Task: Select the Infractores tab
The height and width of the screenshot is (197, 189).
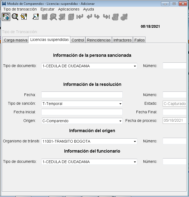Action: point(122,40)
